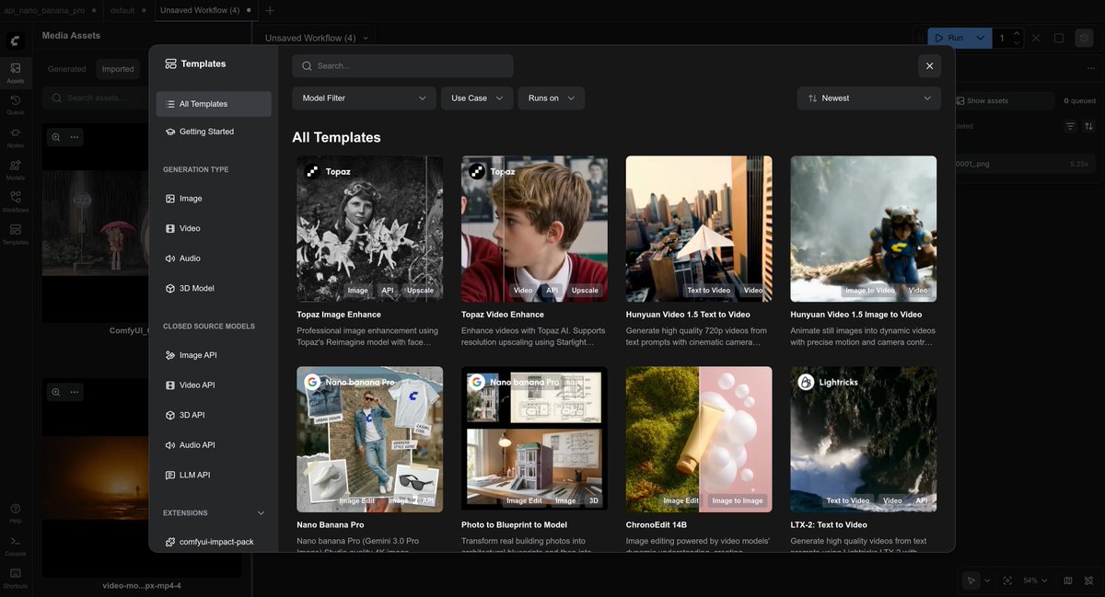Screen dimensions: 1105x597
Task: Select 3D API category
Action: pos(214,415)
